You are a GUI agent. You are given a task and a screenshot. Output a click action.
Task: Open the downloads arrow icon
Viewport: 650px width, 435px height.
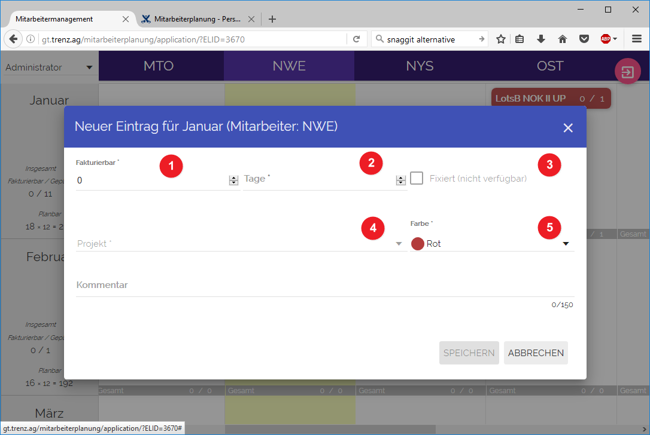(x=540, y=39)
